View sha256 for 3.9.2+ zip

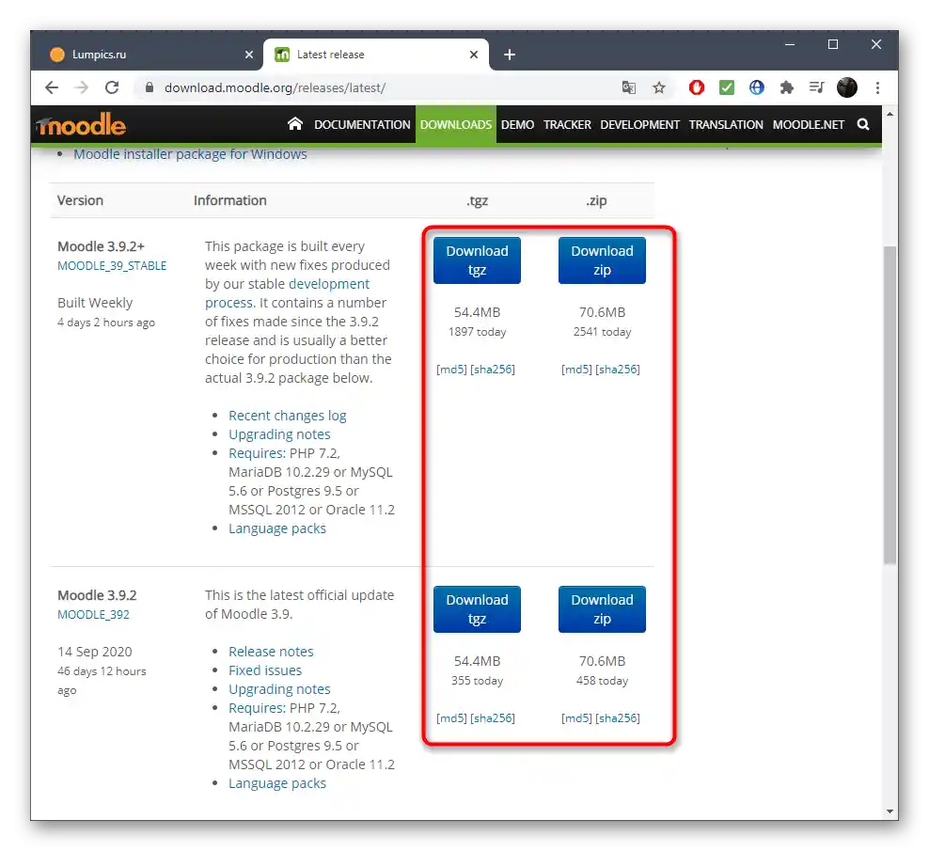(618, 370)
